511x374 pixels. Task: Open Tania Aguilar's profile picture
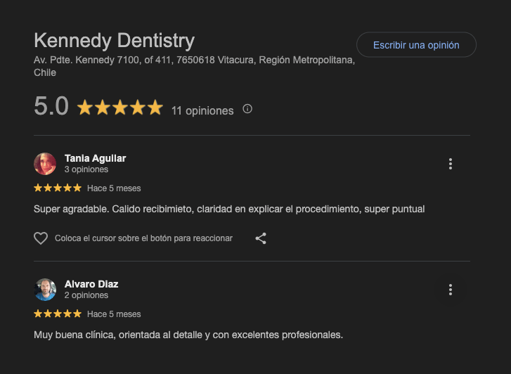45,164
